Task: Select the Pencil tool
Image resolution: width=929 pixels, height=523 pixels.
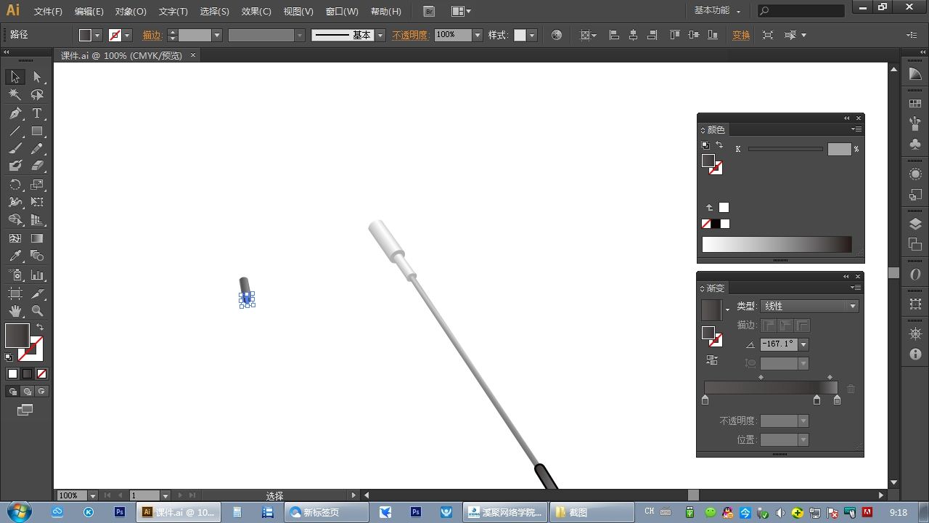Action: point(37,149)
